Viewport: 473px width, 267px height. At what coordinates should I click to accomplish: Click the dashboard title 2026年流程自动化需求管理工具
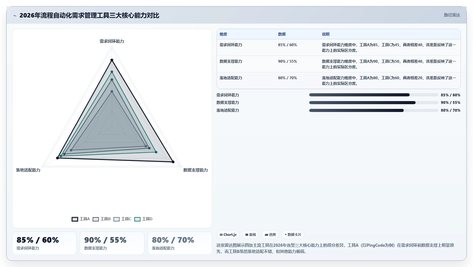click(x=89, y=16)
